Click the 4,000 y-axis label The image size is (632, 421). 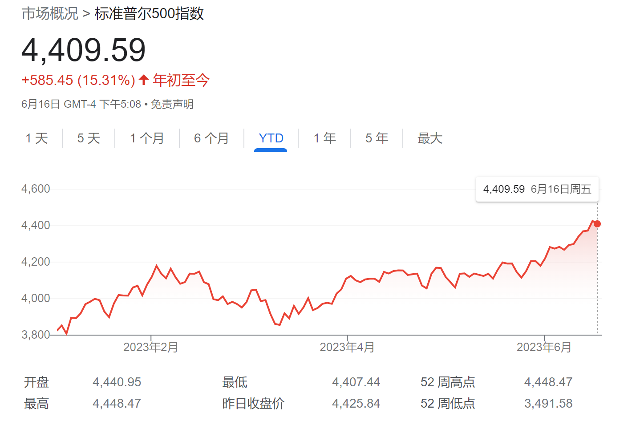point(36,298)
